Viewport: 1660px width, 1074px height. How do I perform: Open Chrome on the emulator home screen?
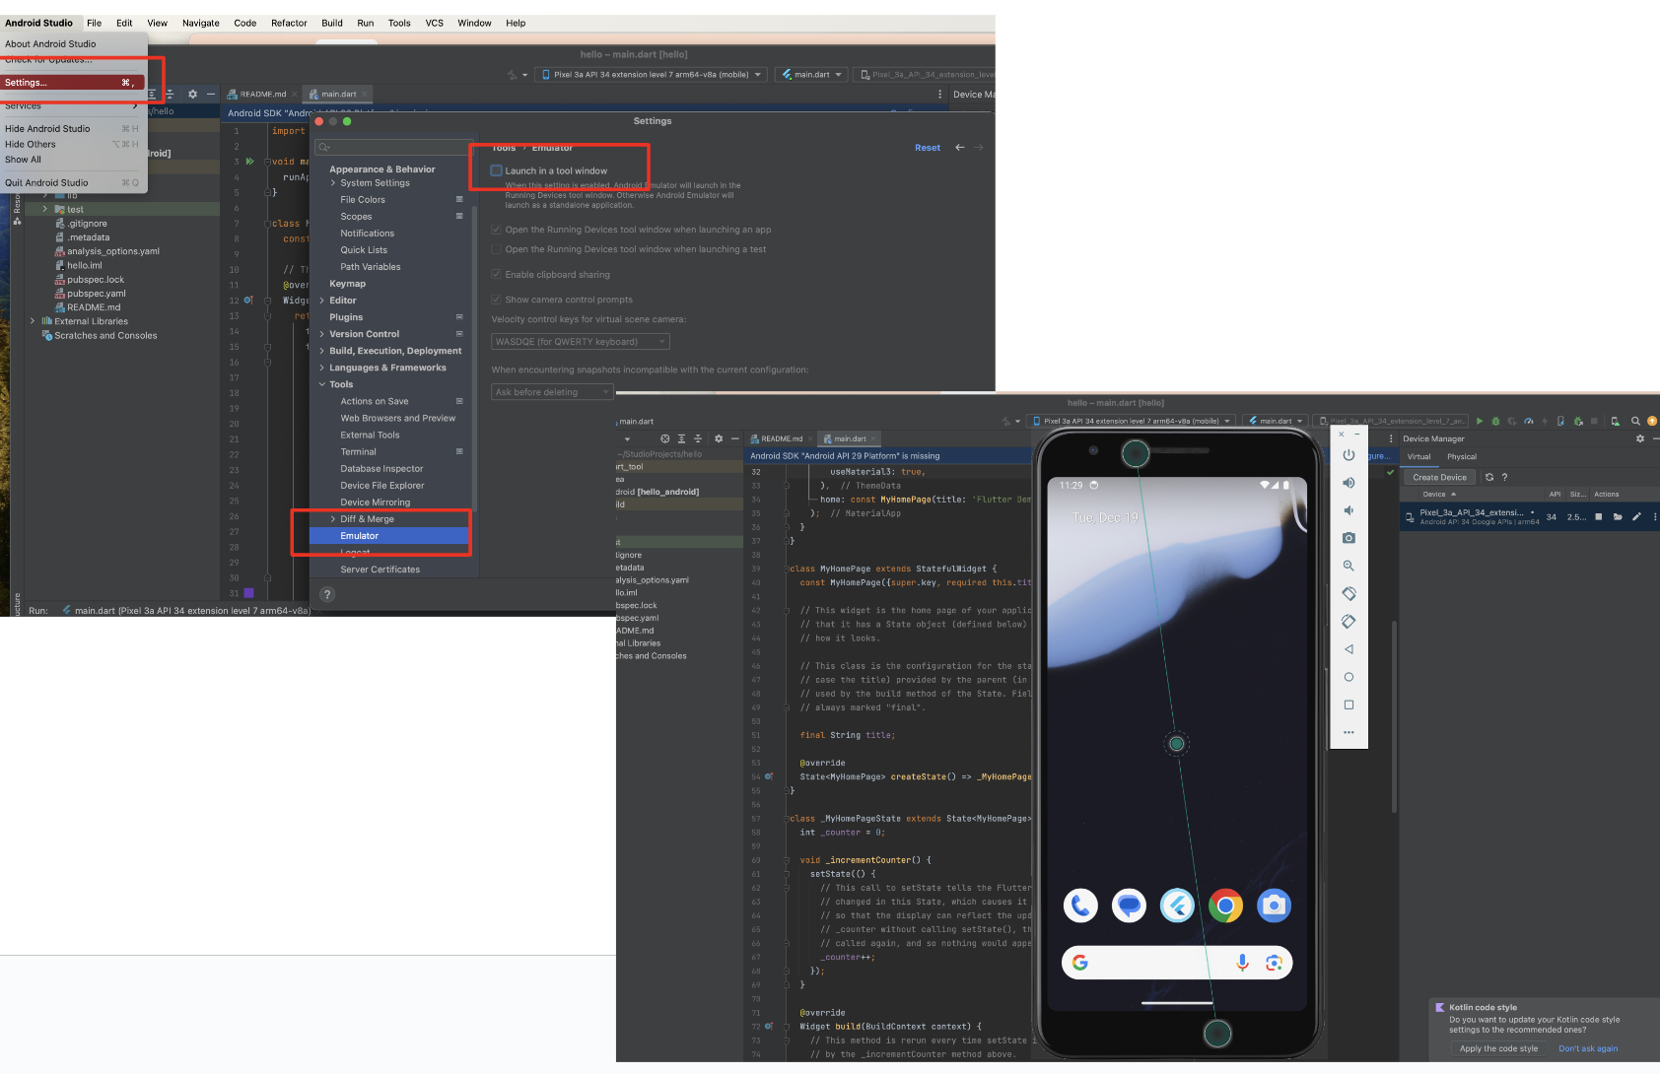click(1225, 906)
